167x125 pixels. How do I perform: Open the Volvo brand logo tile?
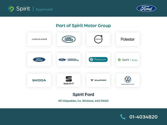click(x=98, y=39)
